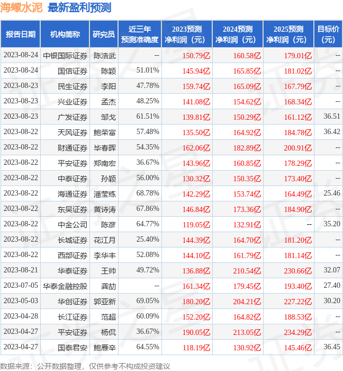This screenshot has width=343, height=371.
Task: Click the 报告日期 column header
Action: [x=21, y=34]
